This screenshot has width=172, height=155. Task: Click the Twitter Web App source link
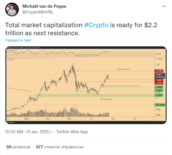pos(72,132)
